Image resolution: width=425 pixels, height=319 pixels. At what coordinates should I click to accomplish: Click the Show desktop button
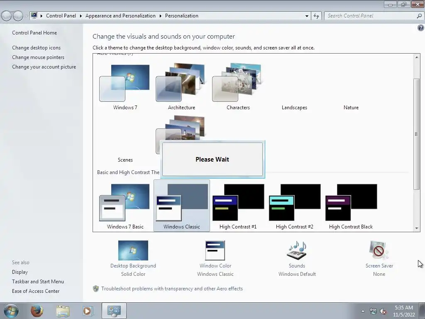(x=422, y=311)
